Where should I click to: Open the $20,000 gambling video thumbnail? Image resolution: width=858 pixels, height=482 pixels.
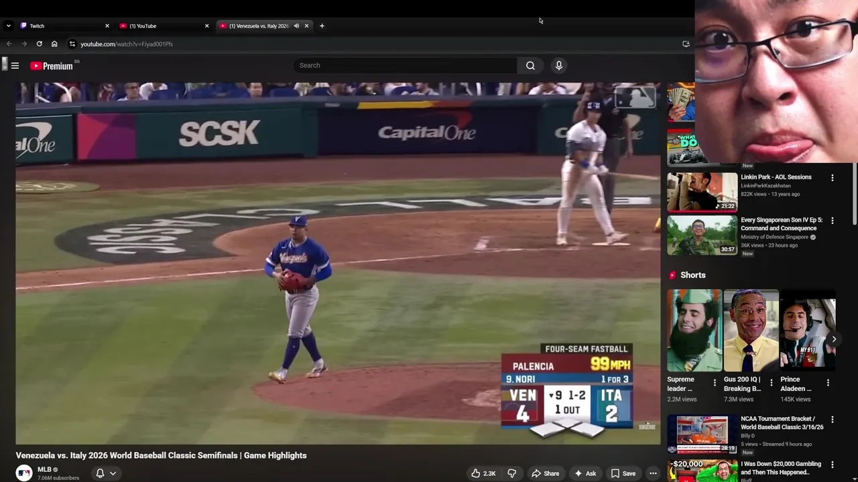pyautogui.click(x=702, y=471)
